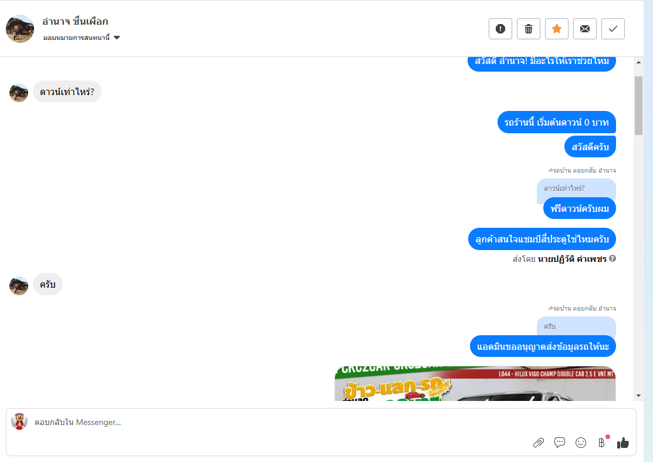Send a thumbs-up like
This screenshot has width=653, height=462.
coord(623,443)
